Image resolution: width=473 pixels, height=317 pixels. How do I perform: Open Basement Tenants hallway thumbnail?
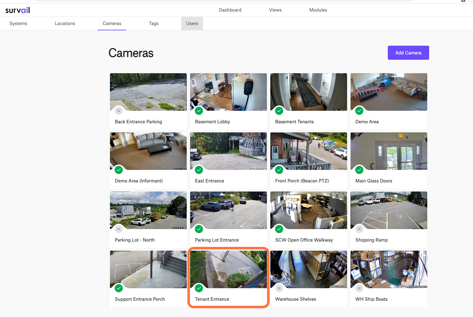point(309,92)
